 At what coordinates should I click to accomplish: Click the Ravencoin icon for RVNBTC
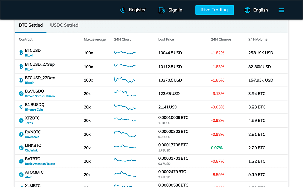click(21, 134)
